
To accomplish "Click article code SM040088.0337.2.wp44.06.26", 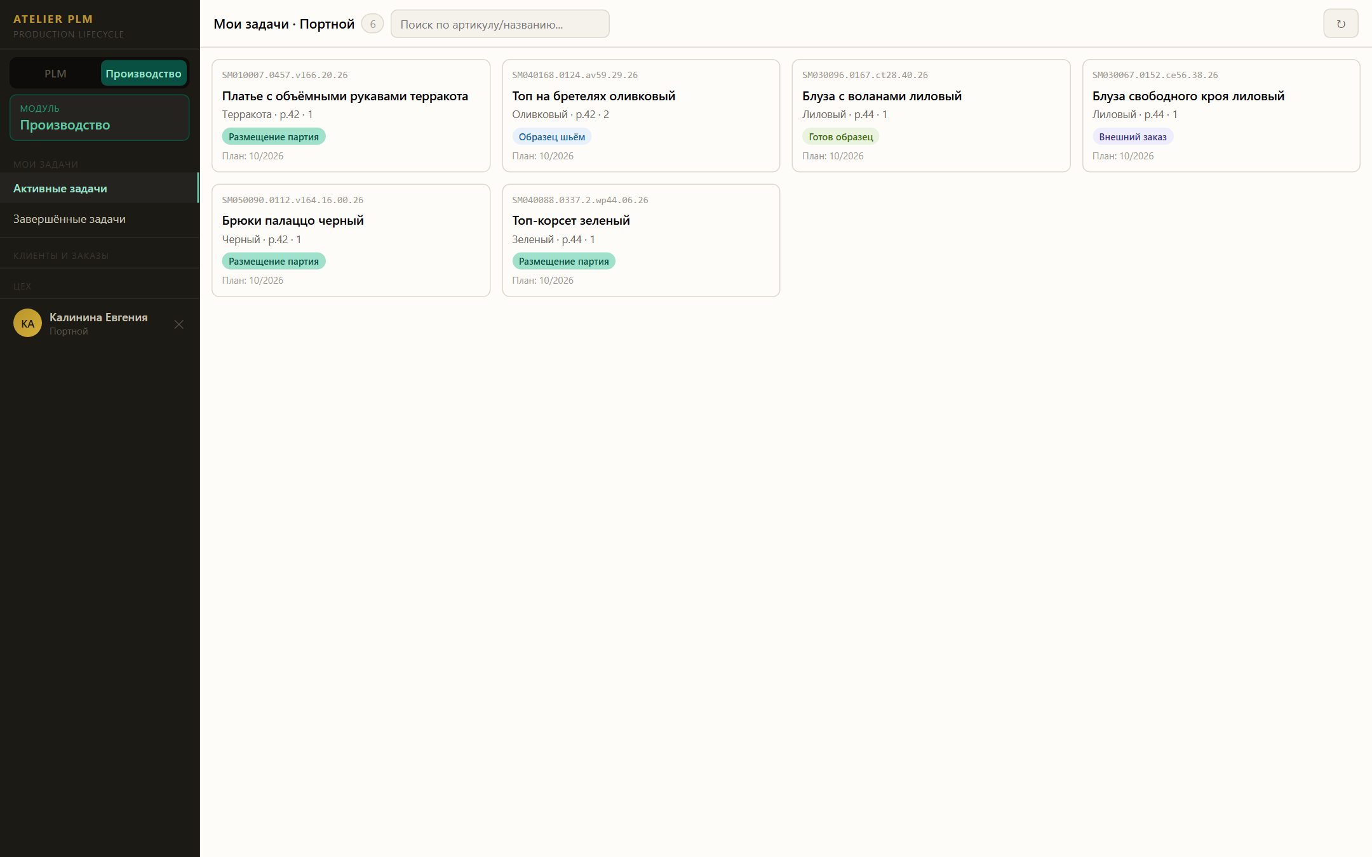I will point(580,200).
